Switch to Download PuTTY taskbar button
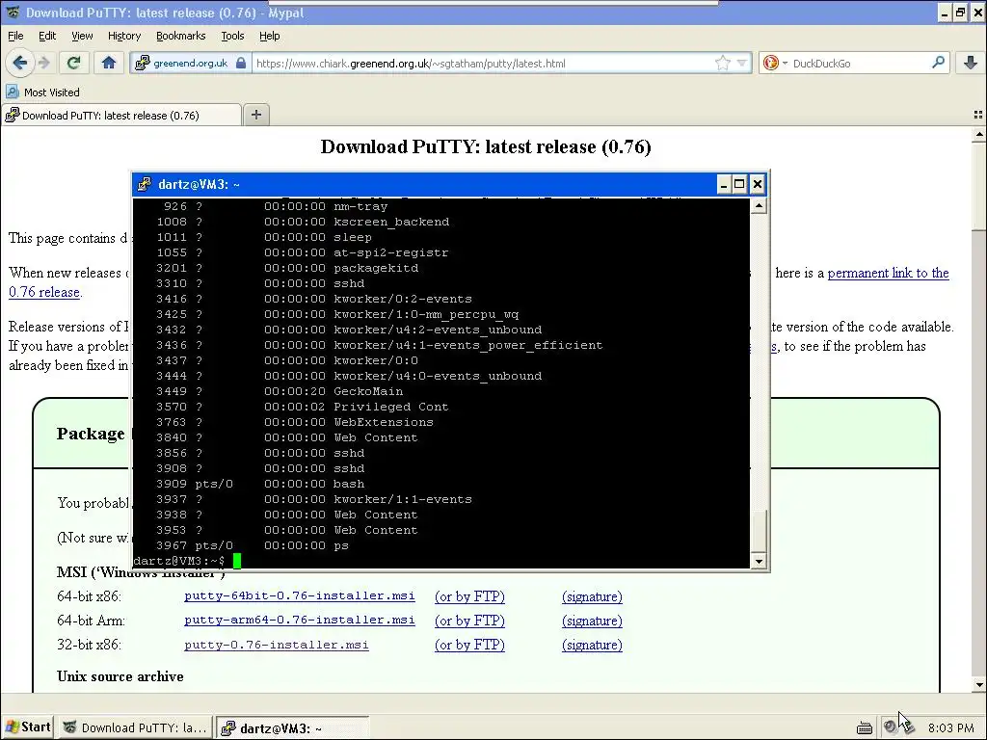The width and height of the screenshot is (987, 740). click(135, 728)
